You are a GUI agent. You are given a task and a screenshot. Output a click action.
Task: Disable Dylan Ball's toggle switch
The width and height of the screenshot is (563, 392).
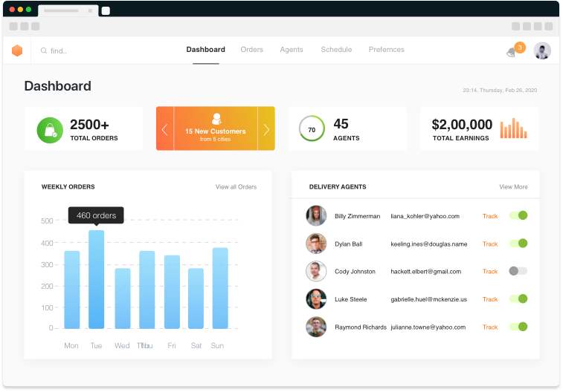pos(518,244)
